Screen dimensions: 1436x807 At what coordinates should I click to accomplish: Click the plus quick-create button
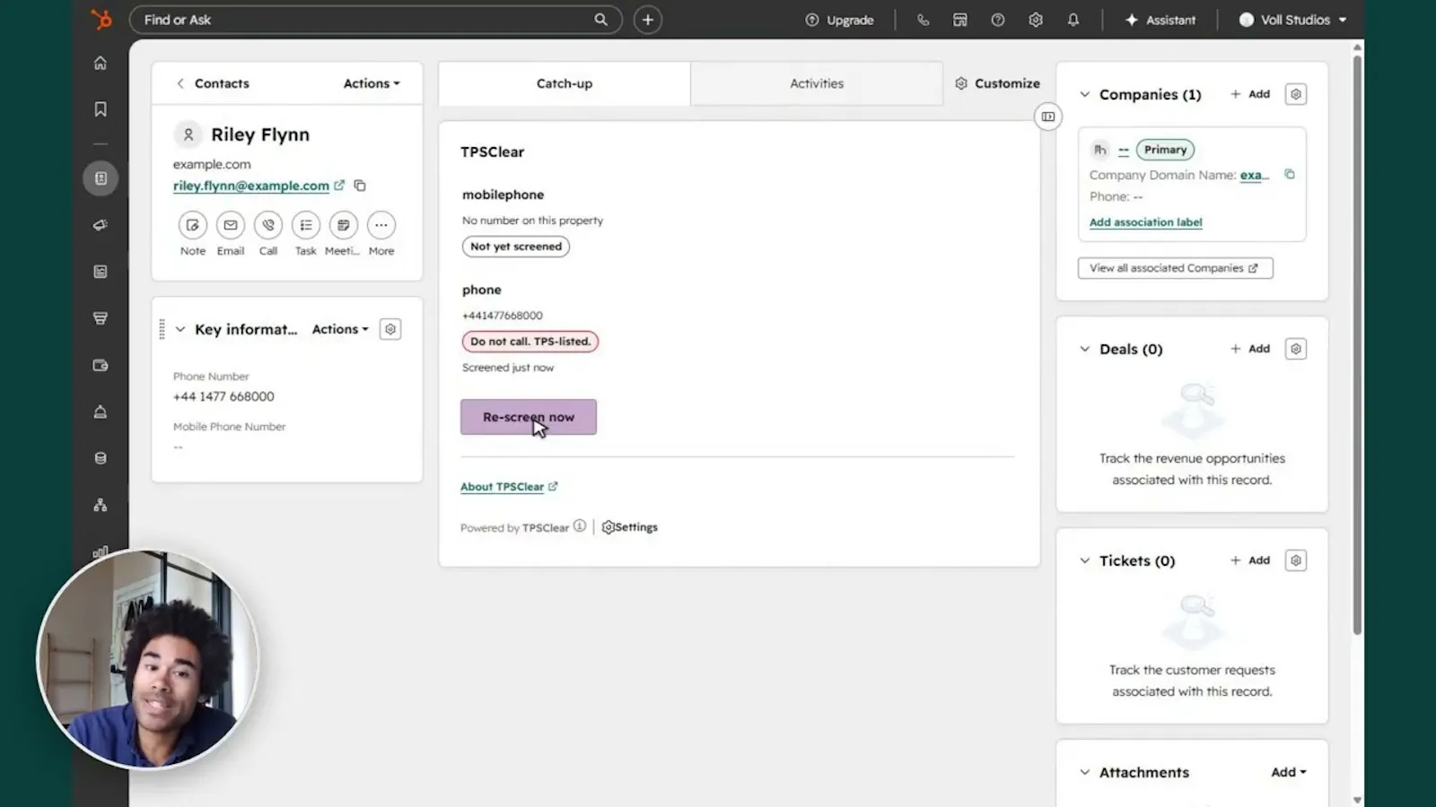[648, 20]
